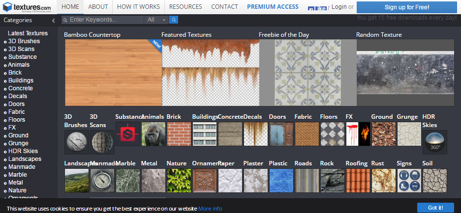Open the Substance category red icon
The image size is (461, 213).
[128, 134]
